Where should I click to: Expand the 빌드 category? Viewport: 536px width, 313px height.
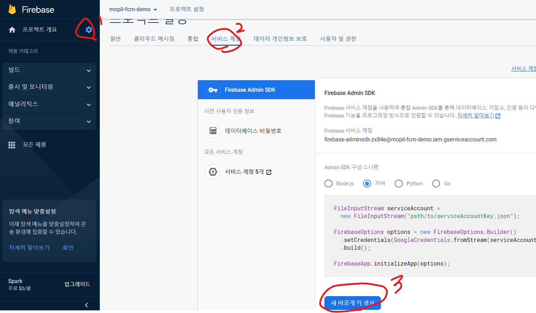click(x=49, y=71)
